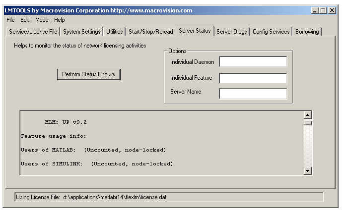Viewport: 343px width, 211px height.
Task: Open the Borrowing tab
Action: coord(307,32)
